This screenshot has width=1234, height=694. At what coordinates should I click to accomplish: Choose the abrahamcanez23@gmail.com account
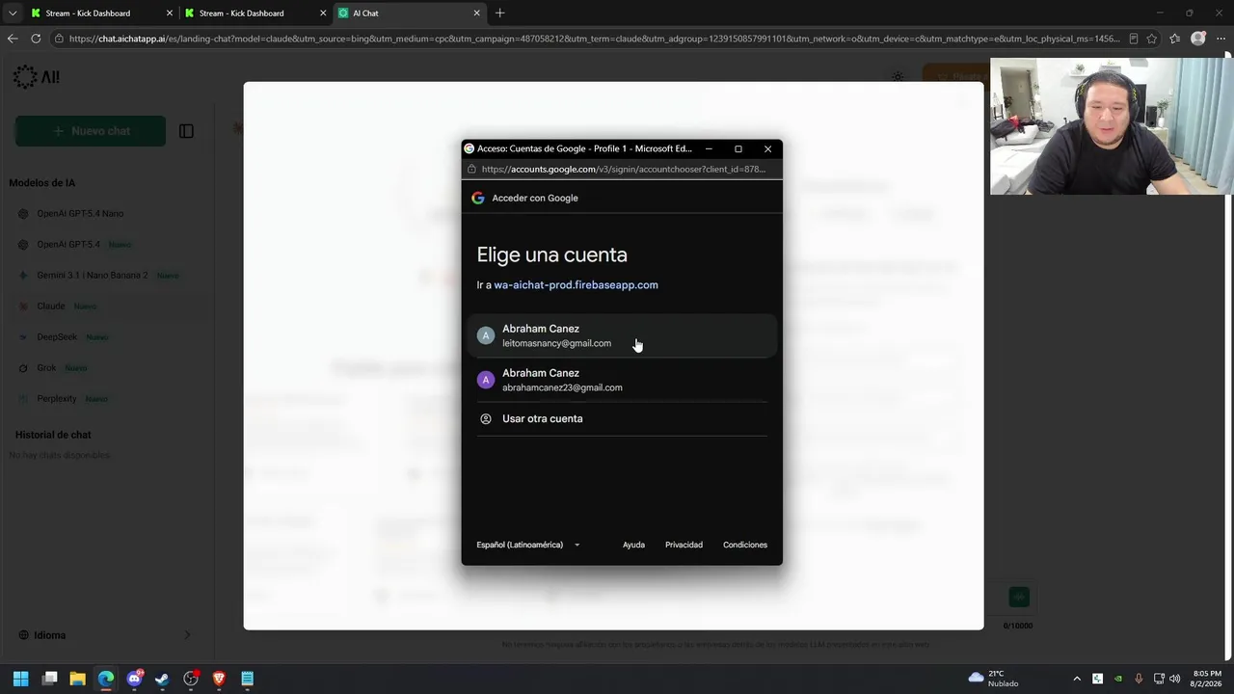pyautogui.click(x=622, y=380)
